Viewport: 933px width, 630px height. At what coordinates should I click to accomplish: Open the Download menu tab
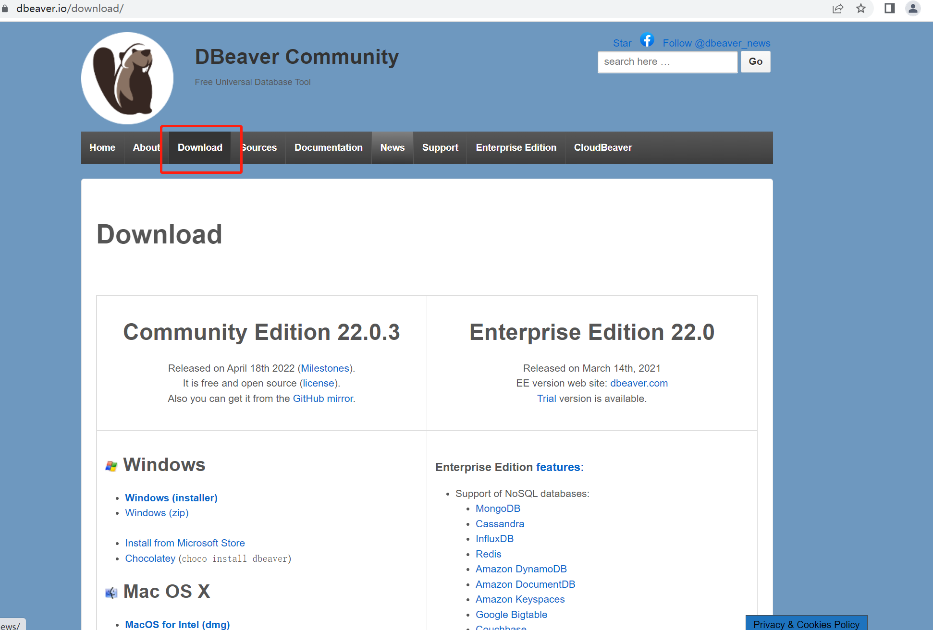tap(200, 148)
